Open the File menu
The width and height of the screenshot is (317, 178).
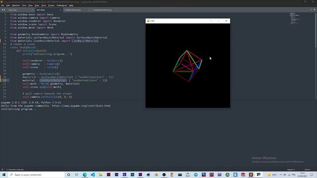point(2,5)
